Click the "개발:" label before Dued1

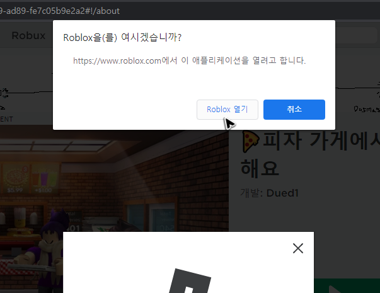251,193
